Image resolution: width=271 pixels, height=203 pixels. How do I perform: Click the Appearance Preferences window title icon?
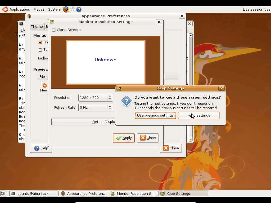pyautogui.click(x=29, y=16)
